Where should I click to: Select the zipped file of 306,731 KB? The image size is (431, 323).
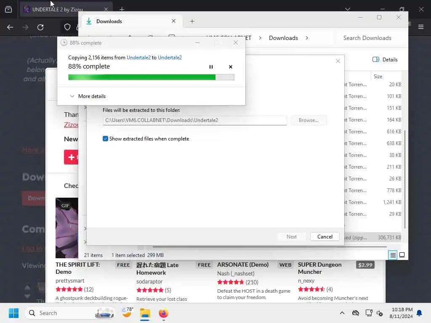(x=372, y=238)
